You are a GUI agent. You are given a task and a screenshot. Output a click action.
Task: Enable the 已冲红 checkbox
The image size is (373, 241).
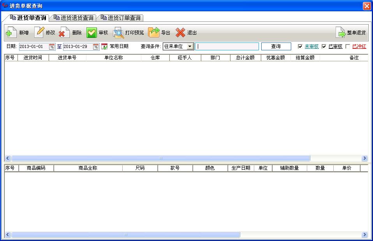(348, 46)
